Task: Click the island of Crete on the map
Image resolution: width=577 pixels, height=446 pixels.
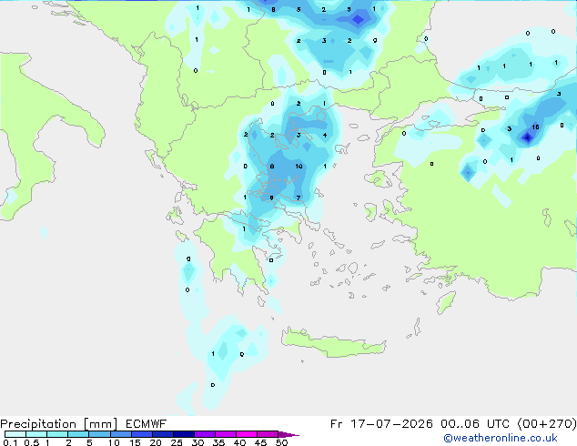Action: 333,344
